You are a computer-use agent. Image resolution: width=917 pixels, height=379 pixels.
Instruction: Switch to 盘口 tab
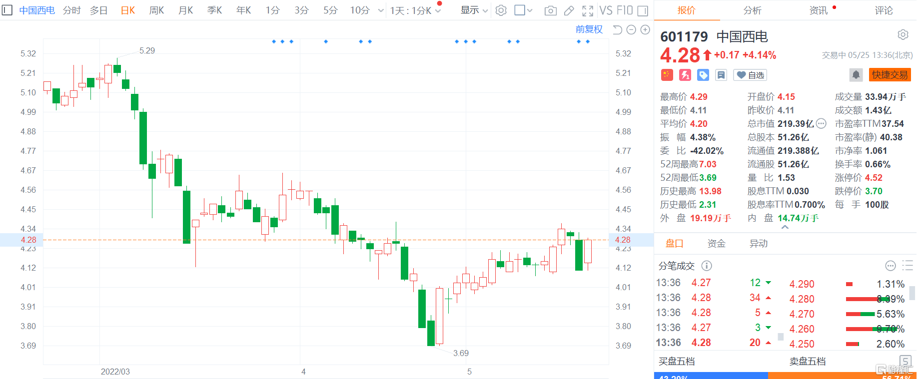(x=674, y=244)
